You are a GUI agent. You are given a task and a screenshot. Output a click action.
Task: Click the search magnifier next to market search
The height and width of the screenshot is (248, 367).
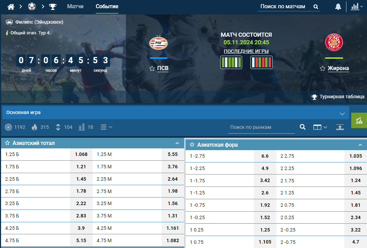coord(303,127)
